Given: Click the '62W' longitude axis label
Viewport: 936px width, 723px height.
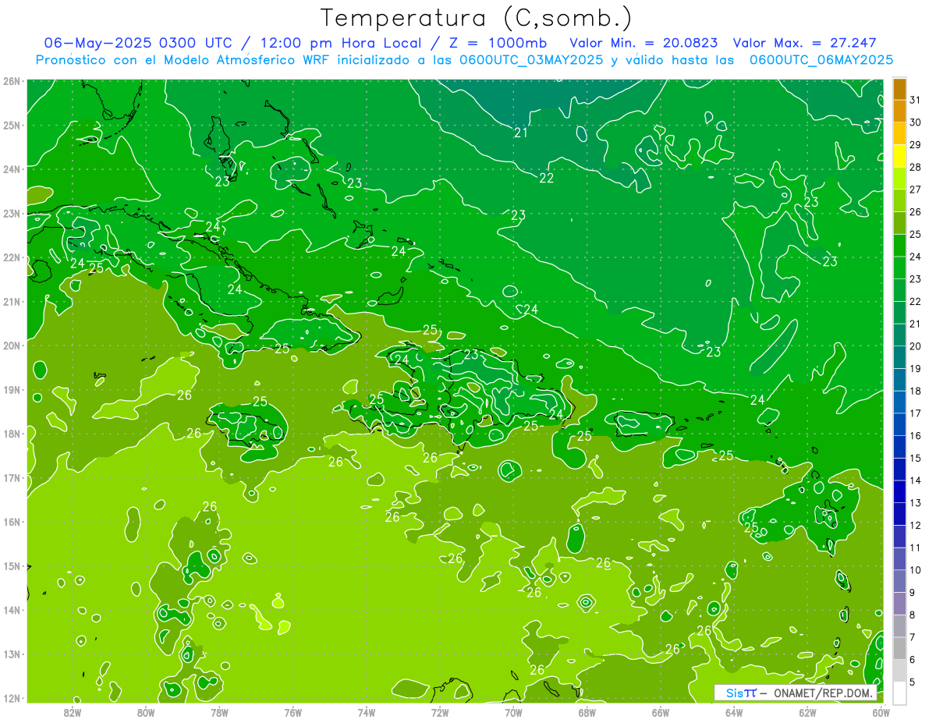Looking at the screenshot, I should pos(807,711).
